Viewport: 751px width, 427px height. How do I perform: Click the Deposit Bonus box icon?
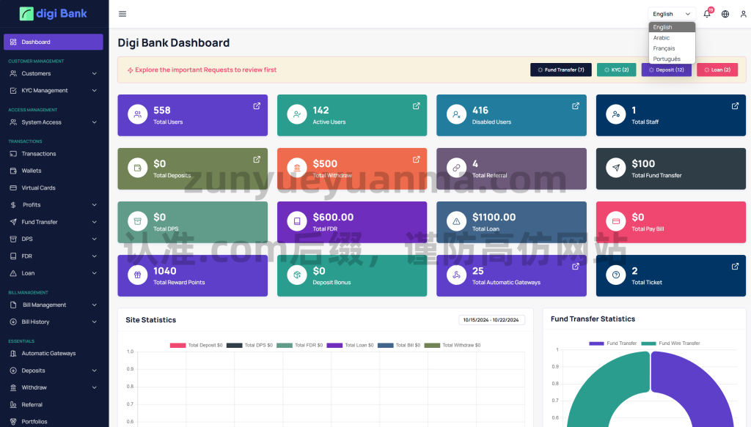click(297, 275)
